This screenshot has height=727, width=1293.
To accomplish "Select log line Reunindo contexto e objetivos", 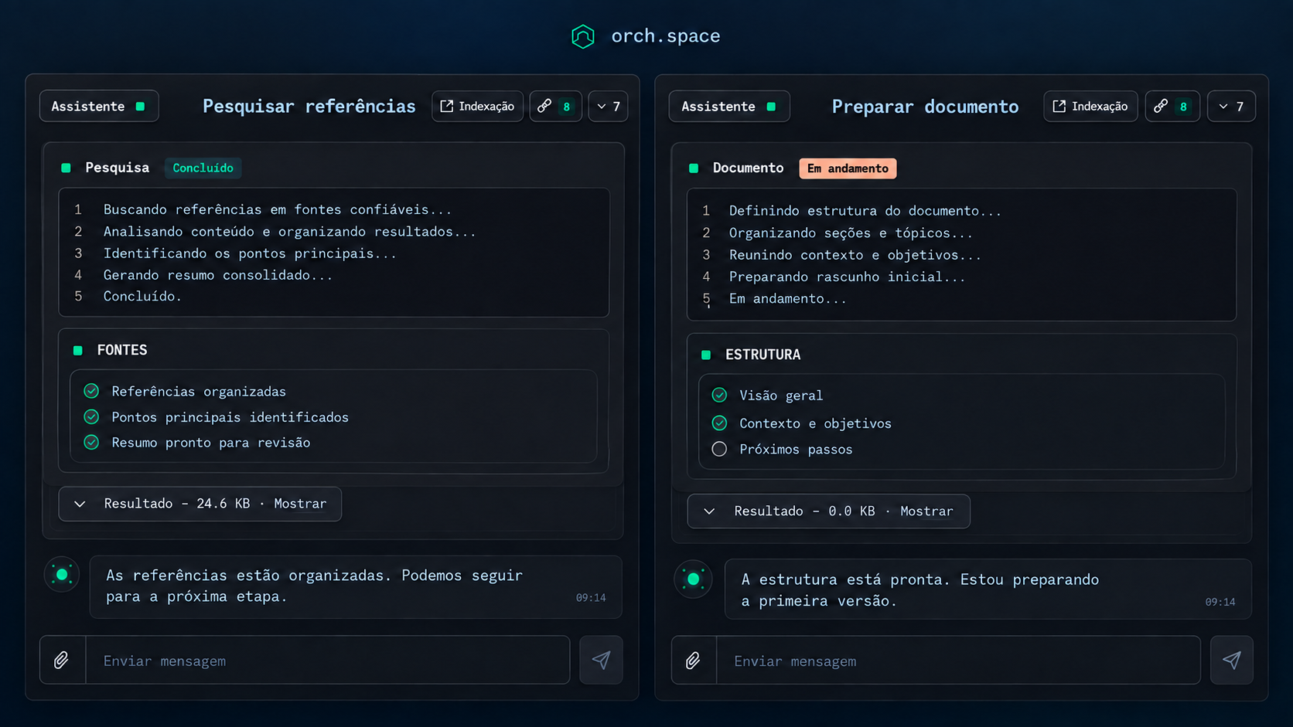I will [855, 254].
